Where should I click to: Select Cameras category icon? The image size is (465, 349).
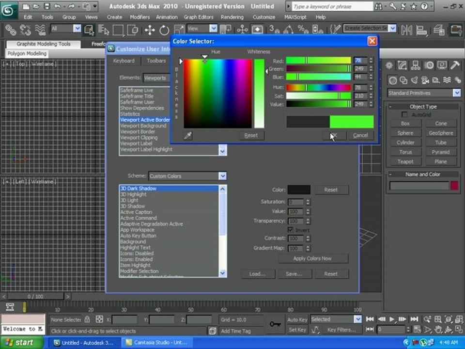click(425, 80)
